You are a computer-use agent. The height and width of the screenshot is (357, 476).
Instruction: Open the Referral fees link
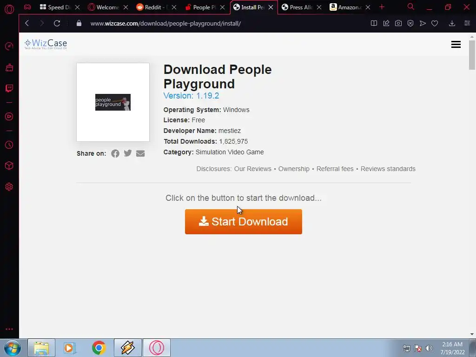point(335,169)
